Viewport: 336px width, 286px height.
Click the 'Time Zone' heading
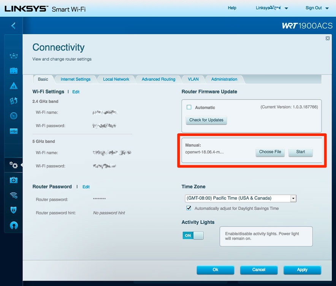point(193,186)
